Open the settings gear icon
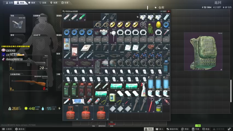The width and height of the screenshot is (233, 131). tap(229, 129)
